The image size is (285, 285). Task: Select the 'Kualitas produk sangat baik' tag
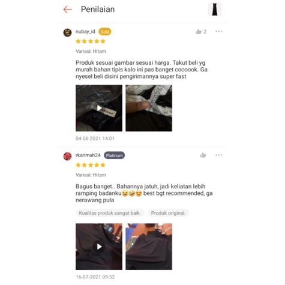pos(110,213)
